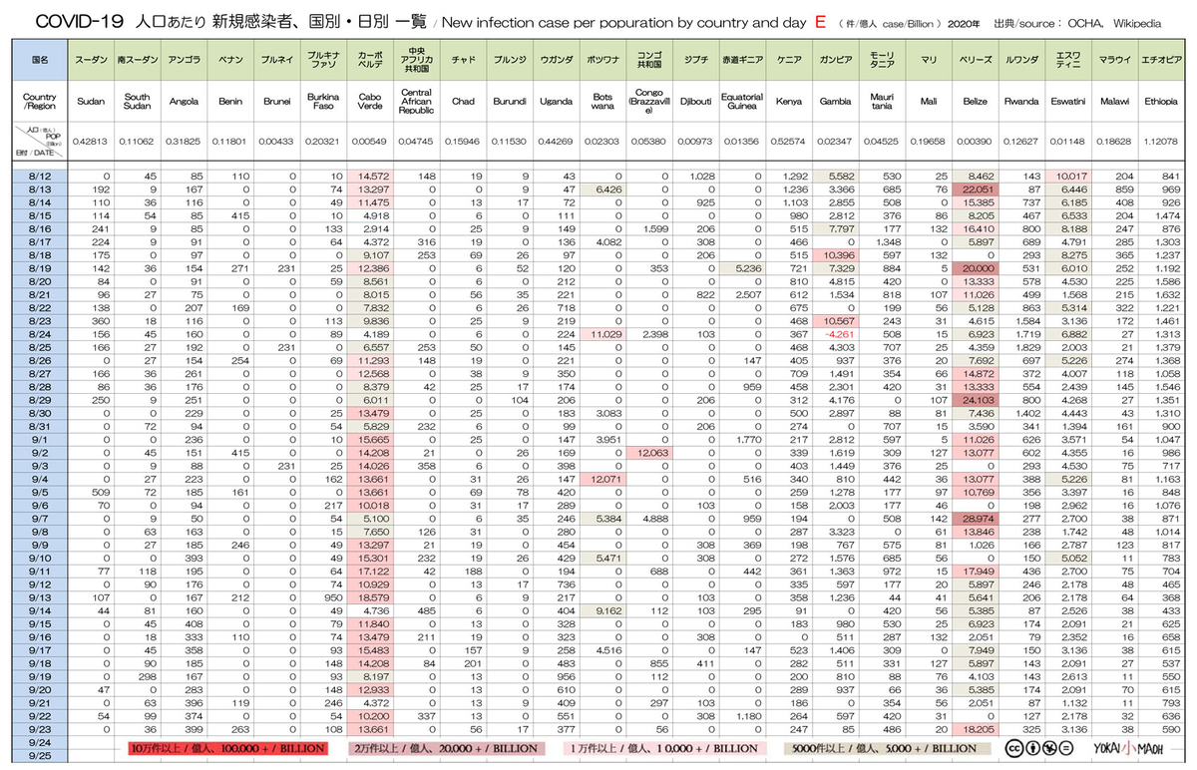Click the Belize value '24.103'
The width and height of the screenshot is (1197, 770).
978,400
